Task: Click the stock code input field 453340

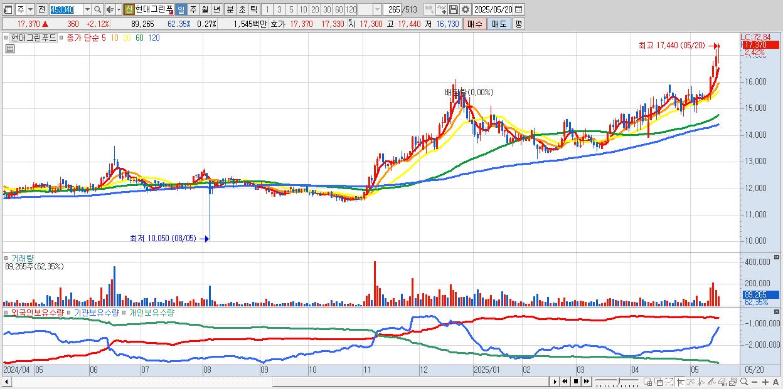Action: point(65,9)
